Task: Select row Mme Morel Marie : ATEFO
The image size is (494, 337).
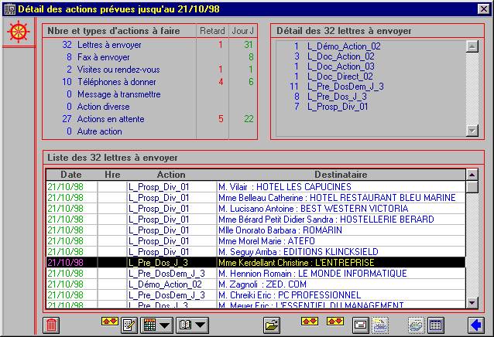Action: 256,241
